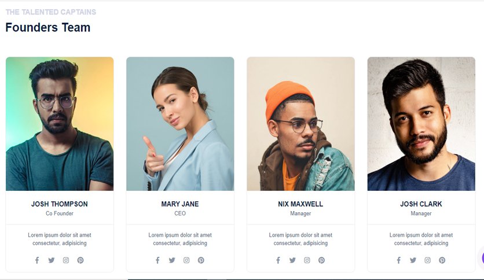Open Nix Maxwell's Pinterest icon
Screen dimensions: 484x280
[x=322, y=260]
